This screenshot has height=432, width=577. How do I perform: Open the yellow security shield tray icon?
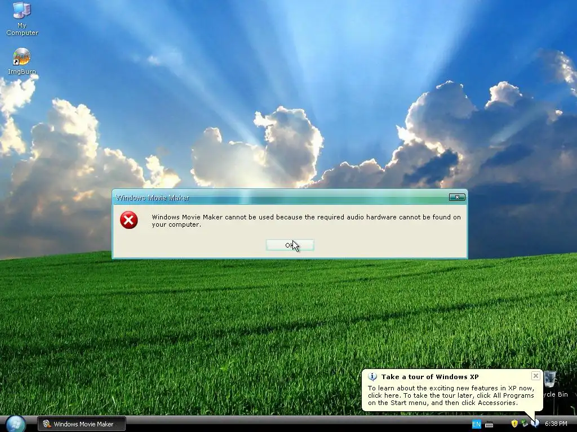[514, 424]
